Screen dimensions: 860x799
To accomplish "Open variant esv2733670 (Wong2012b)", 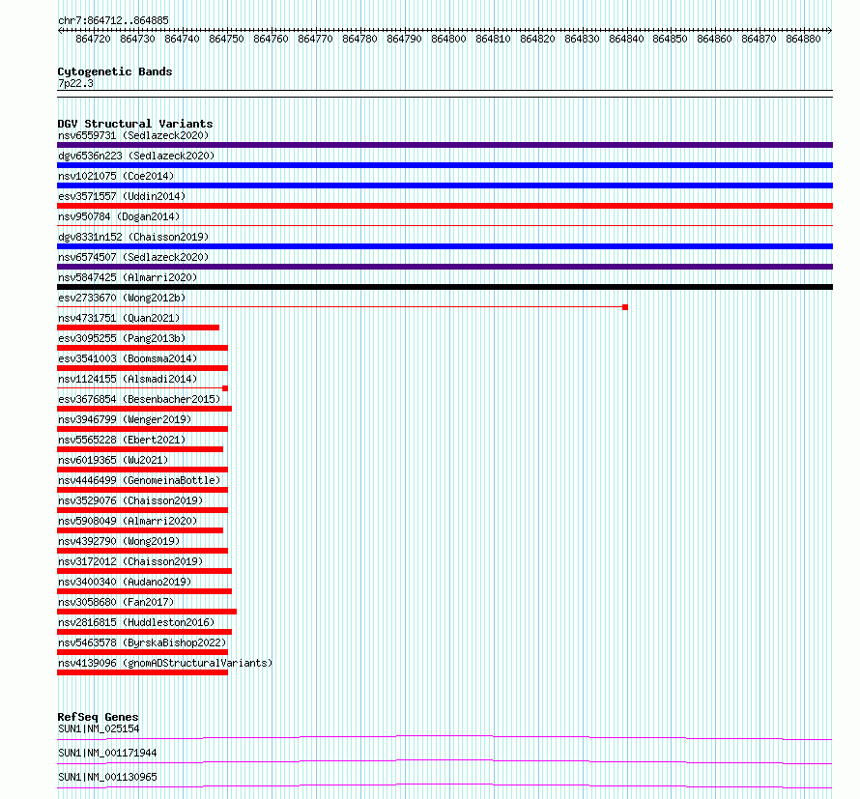I will (122, 298).
